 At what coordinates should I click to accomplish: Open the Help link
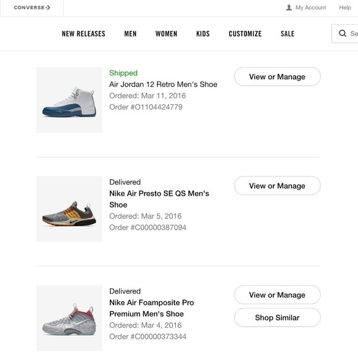(x=345, y=7)
